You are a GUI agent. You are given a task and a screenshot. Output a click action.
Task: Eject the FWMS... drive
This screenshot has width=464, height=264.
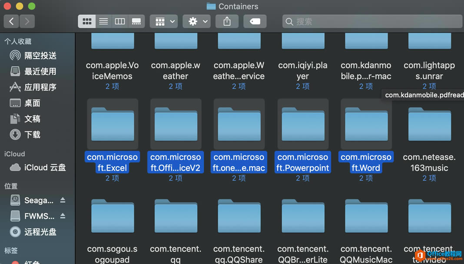pyautogui.click(x=63, y=216)
